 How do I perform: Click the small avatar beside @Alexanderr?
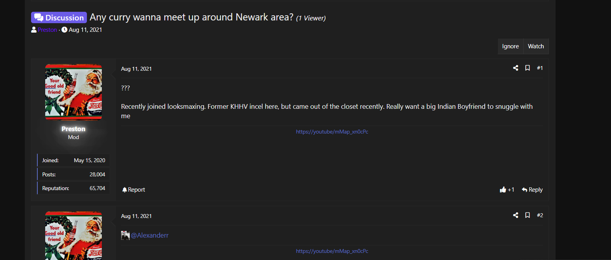click(125, 235)
